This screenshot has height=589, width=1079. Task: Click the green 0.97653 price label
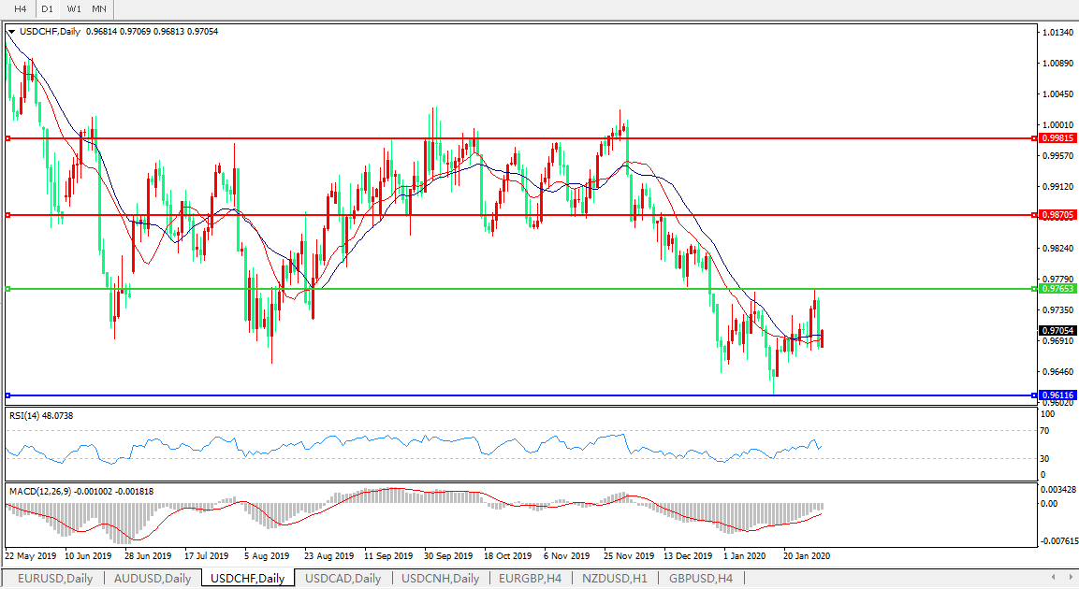pyautogui.click(x=1058, y=289)
